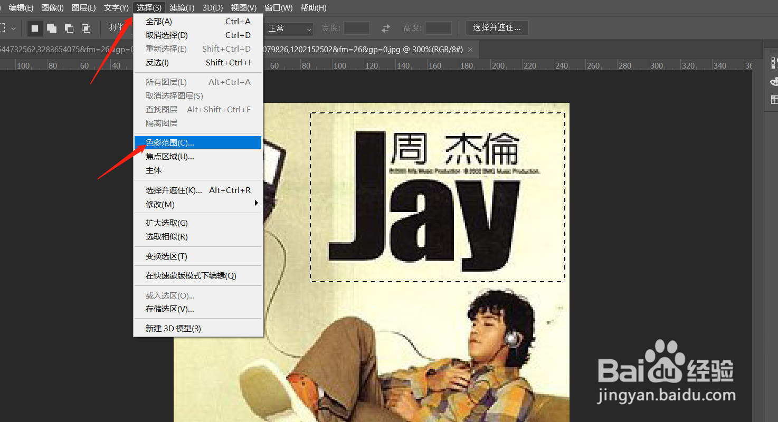The width and height of the screenshot is (778, 422).
Task: Open the 图层(L) menu
Action: (83, 8)
